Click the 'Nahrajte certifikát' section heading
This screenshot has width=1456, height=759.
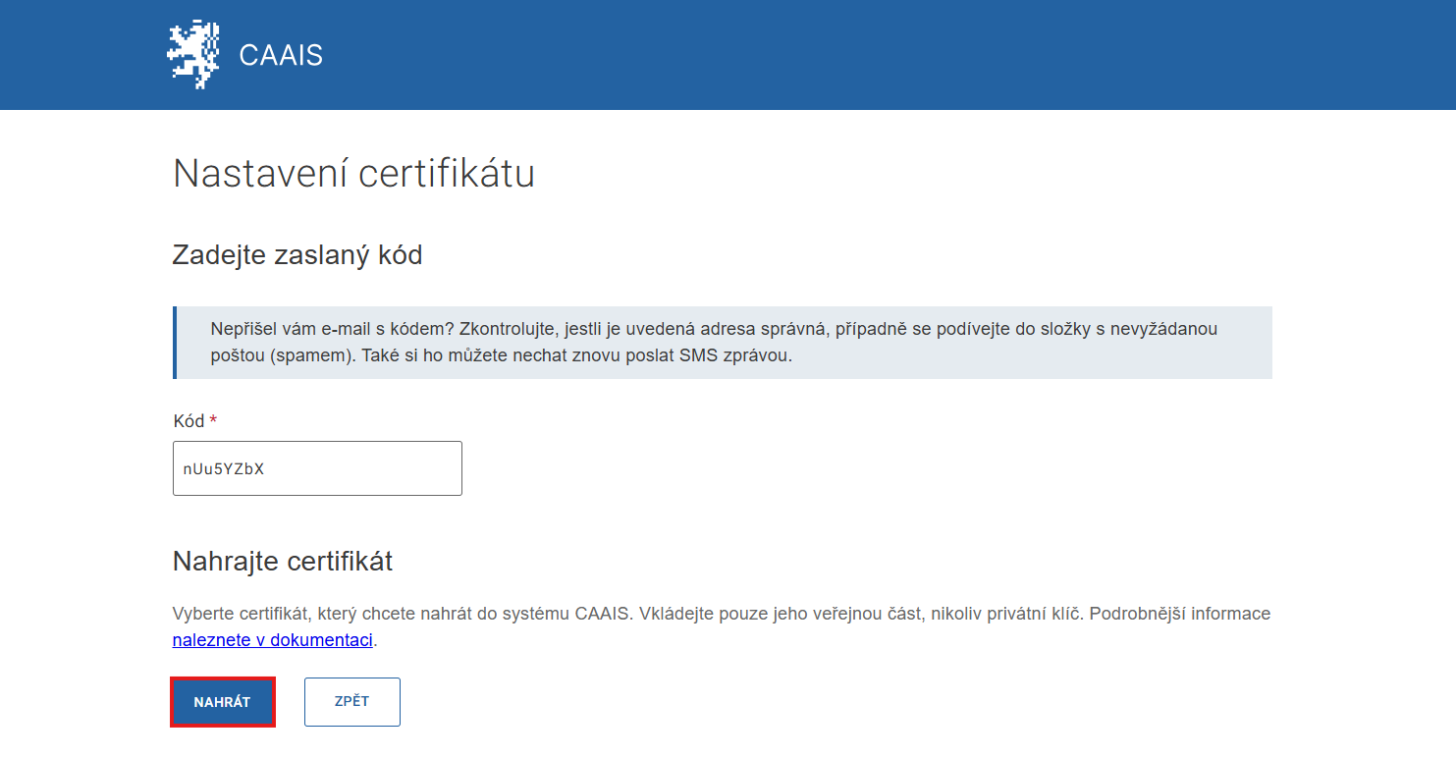pyautogui.click(x=282, y=561)
